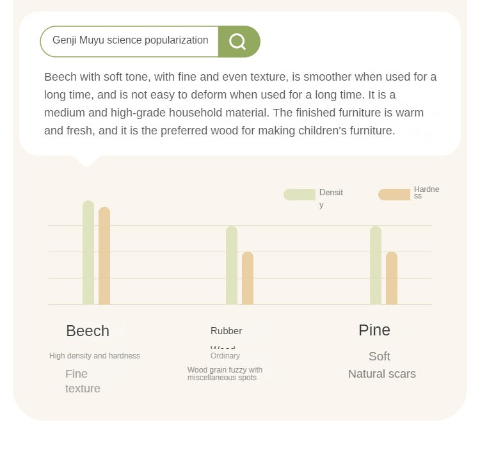The width and height of the screenshot is (480, 466).
Task: Select the Rubber Wood hardness orange bar
Action: click(248, 278)
